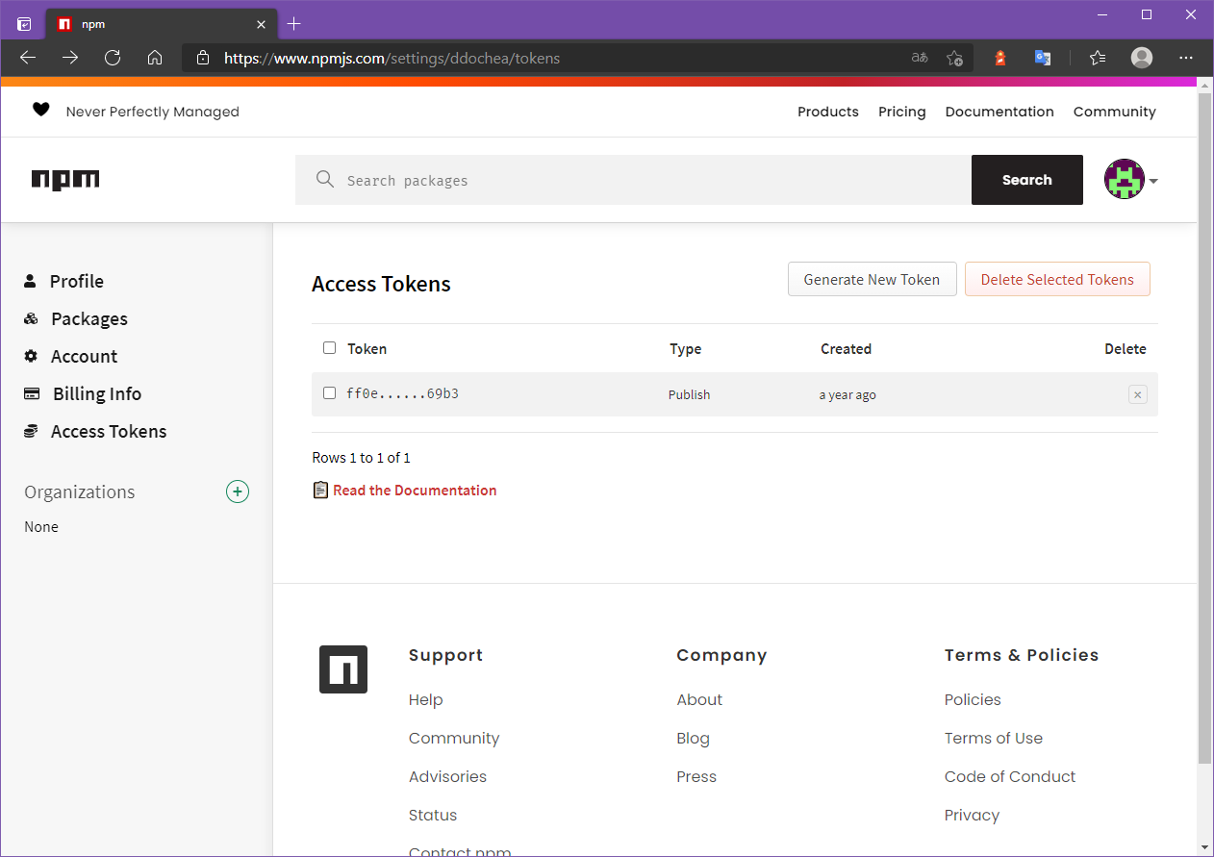1214x857 pixels.
Task: Add page to favorites star icon
Action: (954, 58)
